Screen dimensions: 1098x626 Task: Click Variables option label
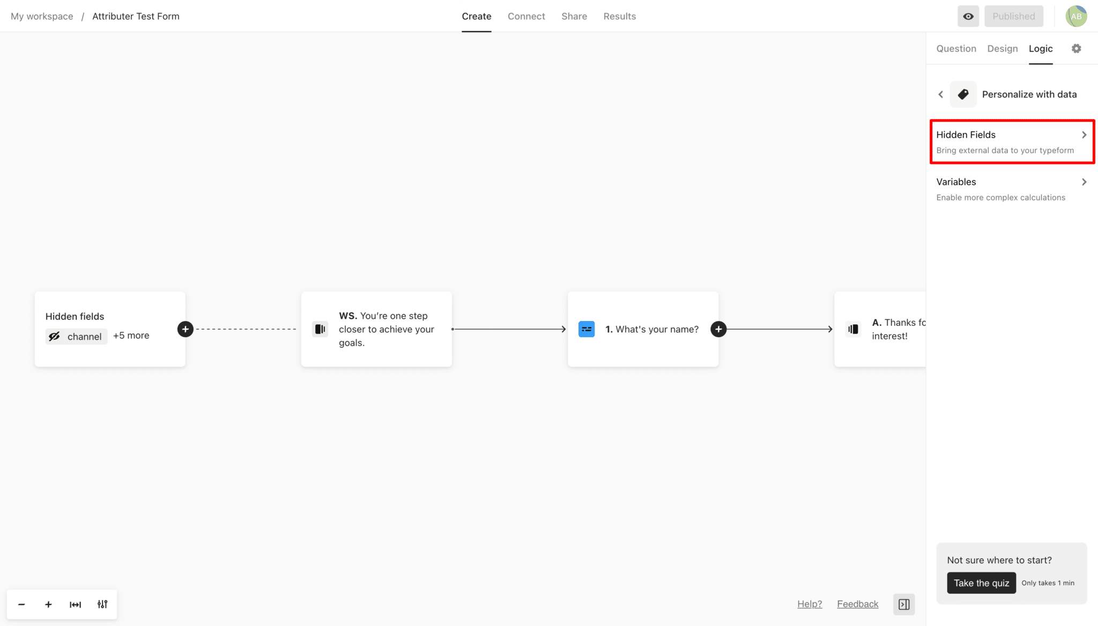click(956, 182)
